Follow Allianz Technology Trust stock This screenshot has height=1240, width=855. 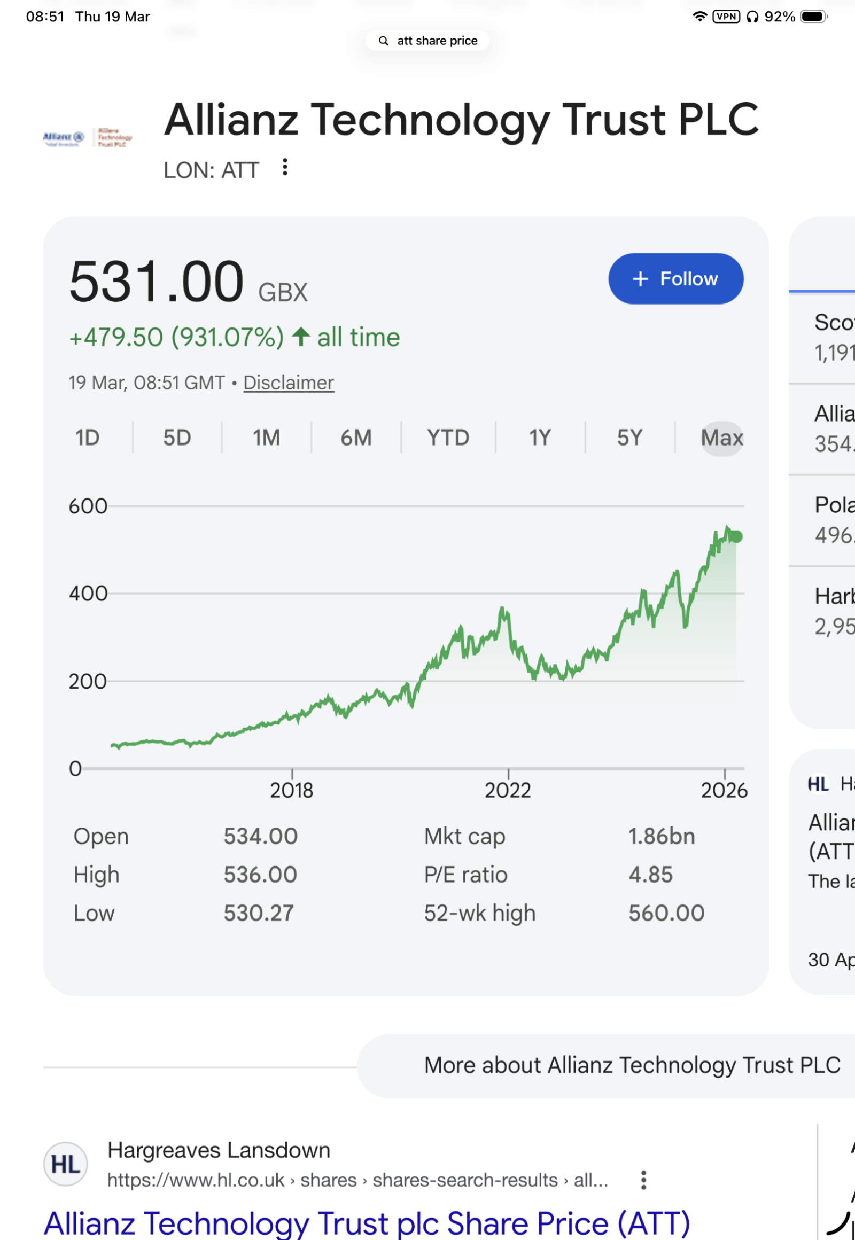pos(675,279)
